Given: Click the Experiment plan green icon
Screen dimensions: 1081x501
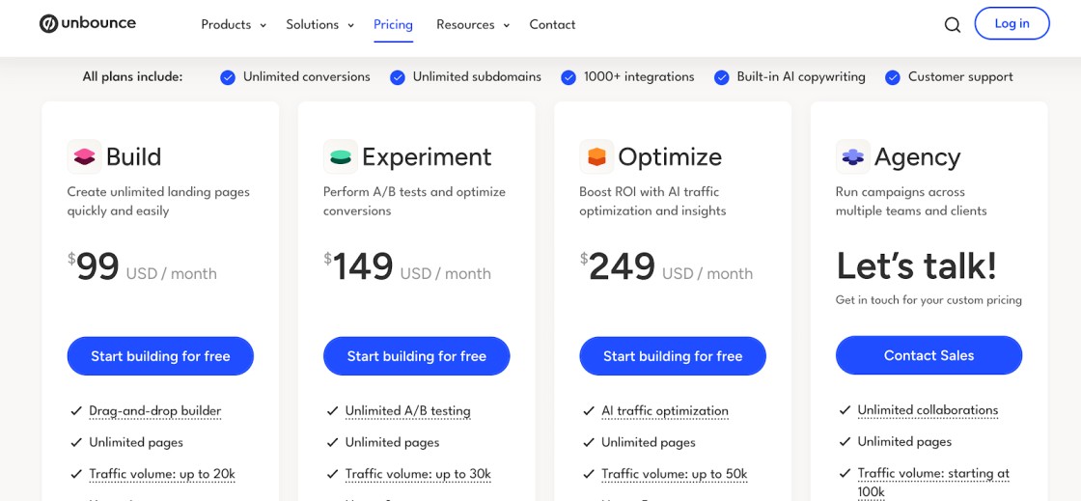Looking at the screenshot, I should [x=341, y=156].
